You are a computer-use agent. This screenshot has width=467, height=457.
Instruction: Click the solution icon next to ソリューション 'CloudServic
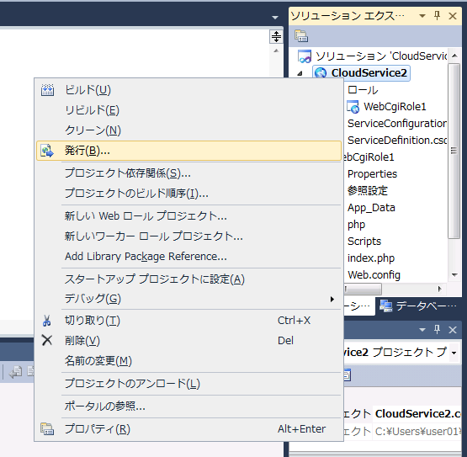305,56
